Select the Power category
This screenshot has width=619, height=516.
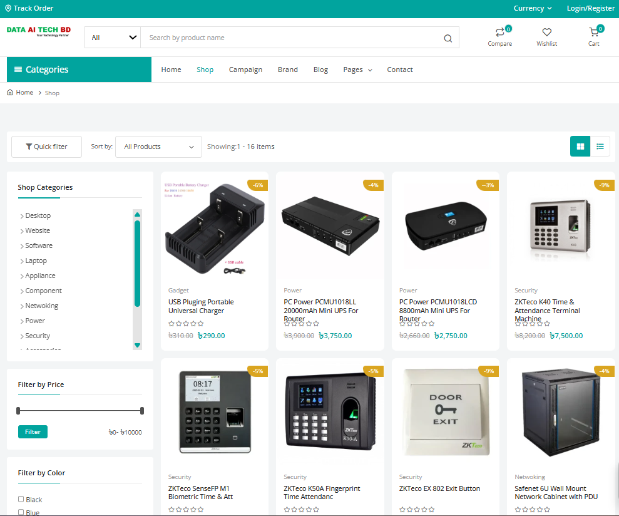(35, 321)
